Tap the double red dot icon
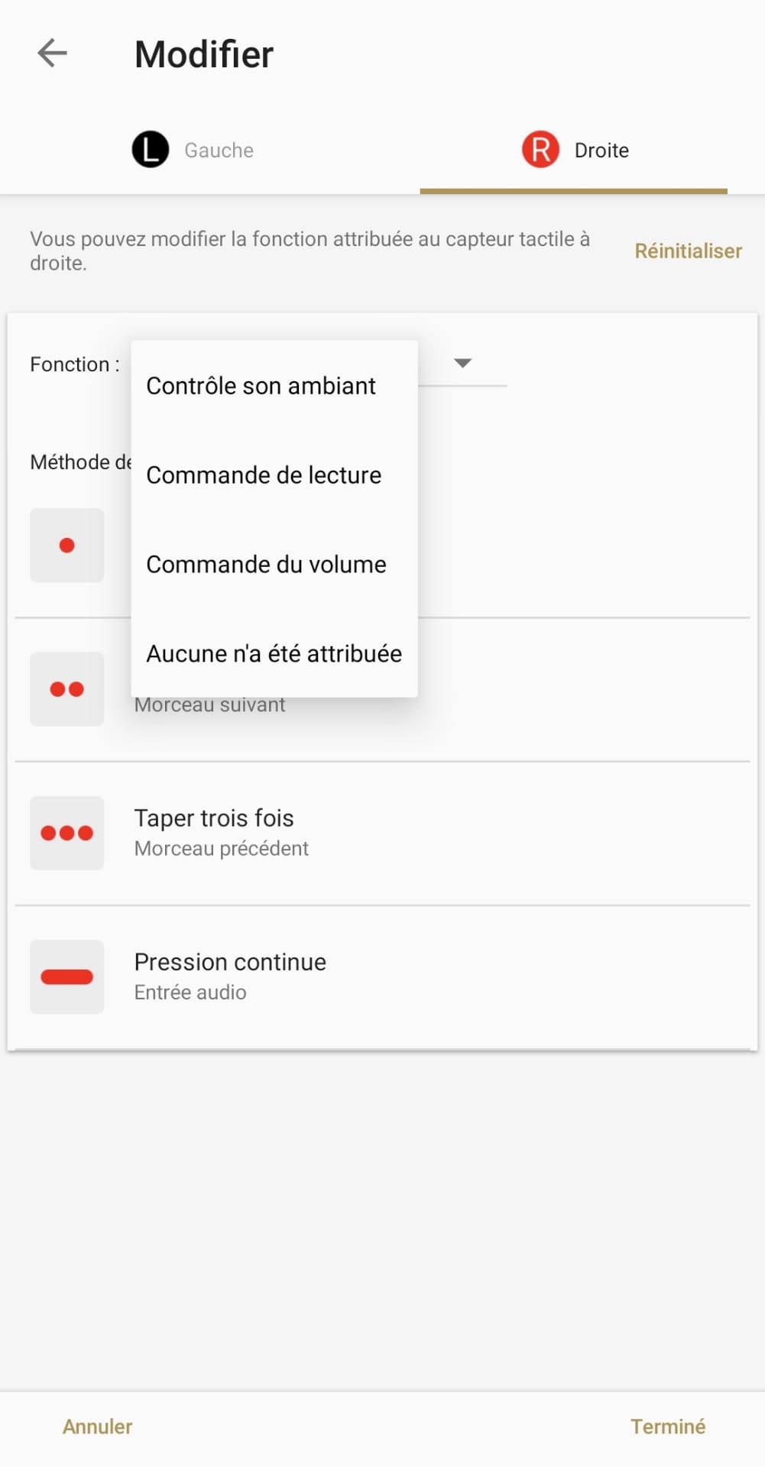The width and height of the screenshot is (765, 1467). 67,689
